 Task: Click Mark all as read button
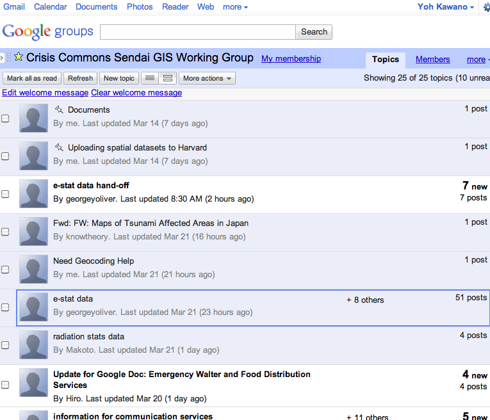(32, 78)
